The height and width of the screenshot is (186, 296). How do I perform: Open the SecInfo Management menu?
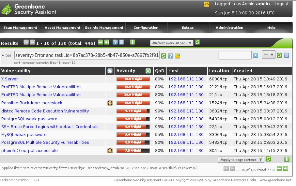(104, 27)
